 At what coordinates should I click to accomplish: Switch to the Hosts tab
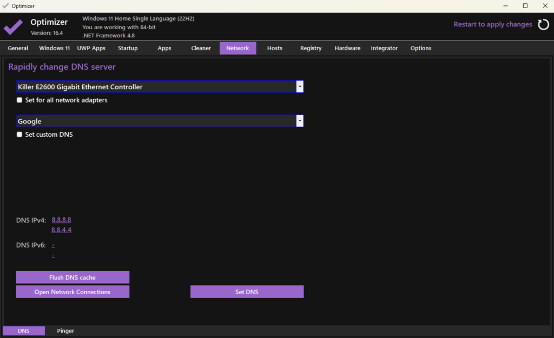point(274,48)
